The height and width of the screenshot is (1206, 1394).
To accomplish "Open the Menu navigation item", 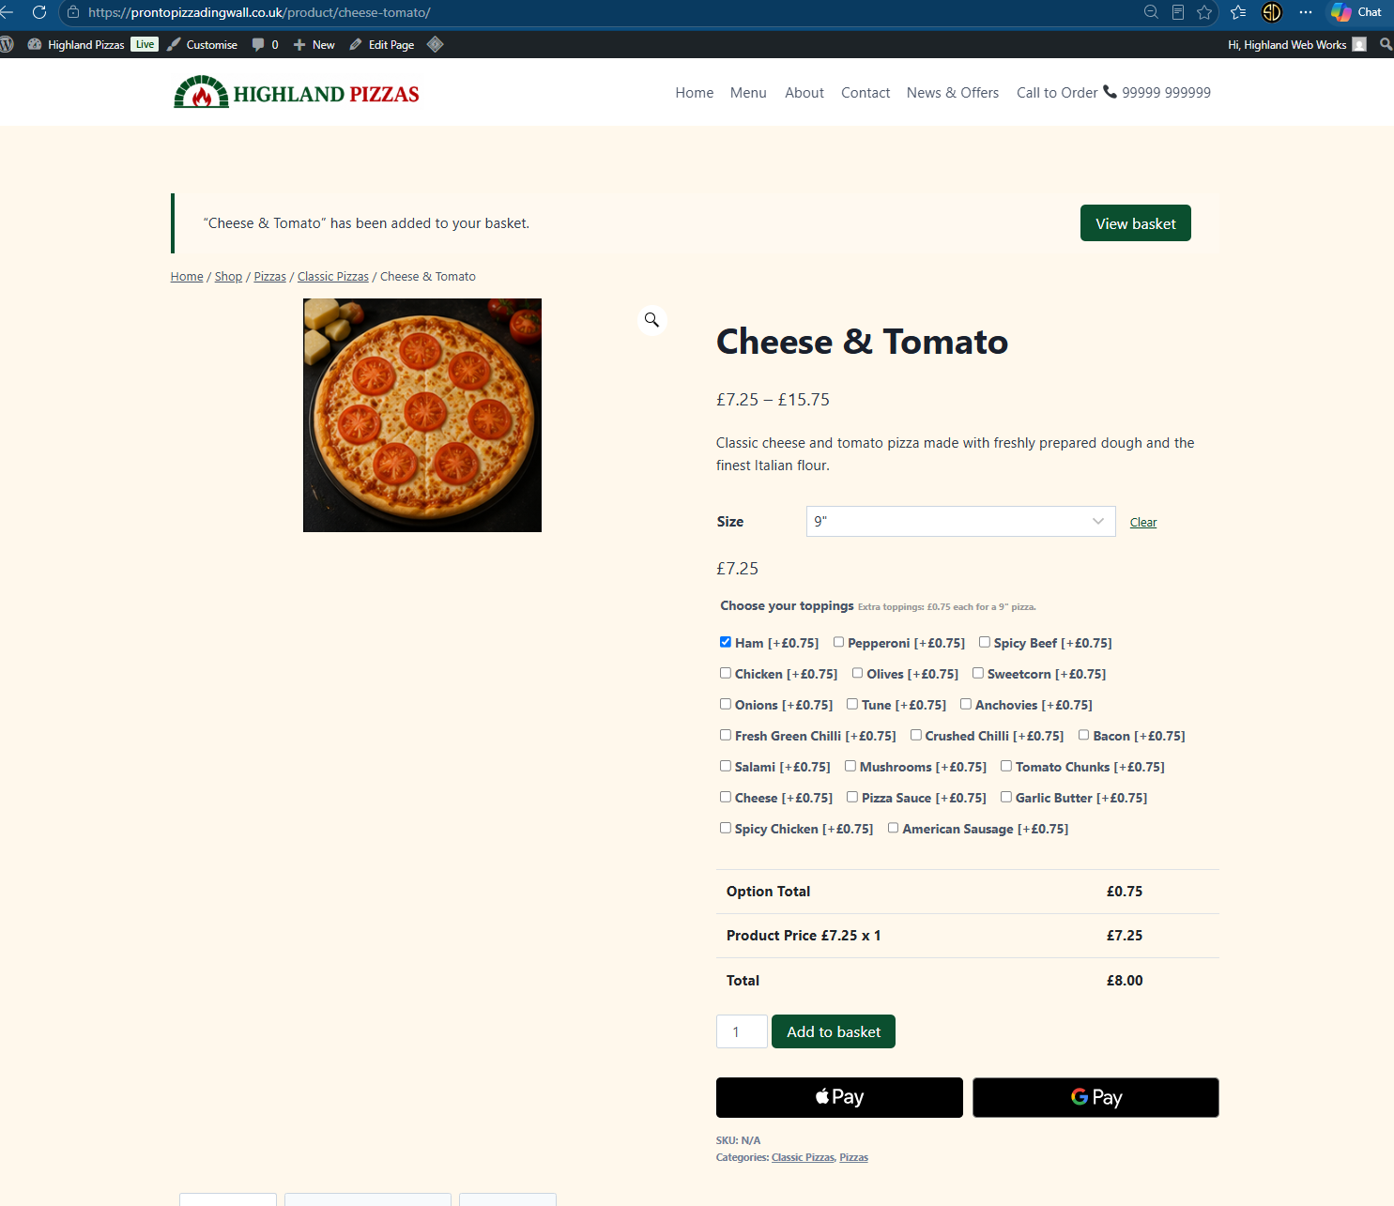I will tap(748, 93).
